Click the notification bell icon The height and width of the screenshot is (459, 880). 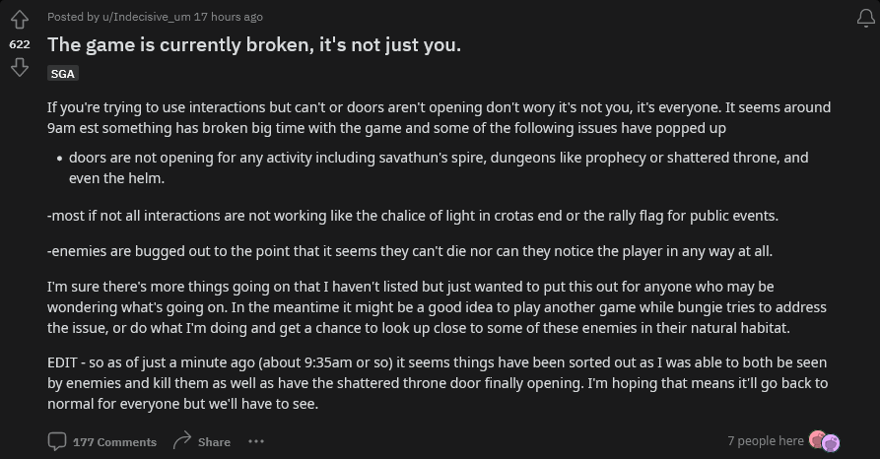pyautogui.click(x=866, y=18)
